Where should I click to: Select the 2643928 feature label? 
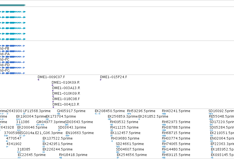coord(7,127)
